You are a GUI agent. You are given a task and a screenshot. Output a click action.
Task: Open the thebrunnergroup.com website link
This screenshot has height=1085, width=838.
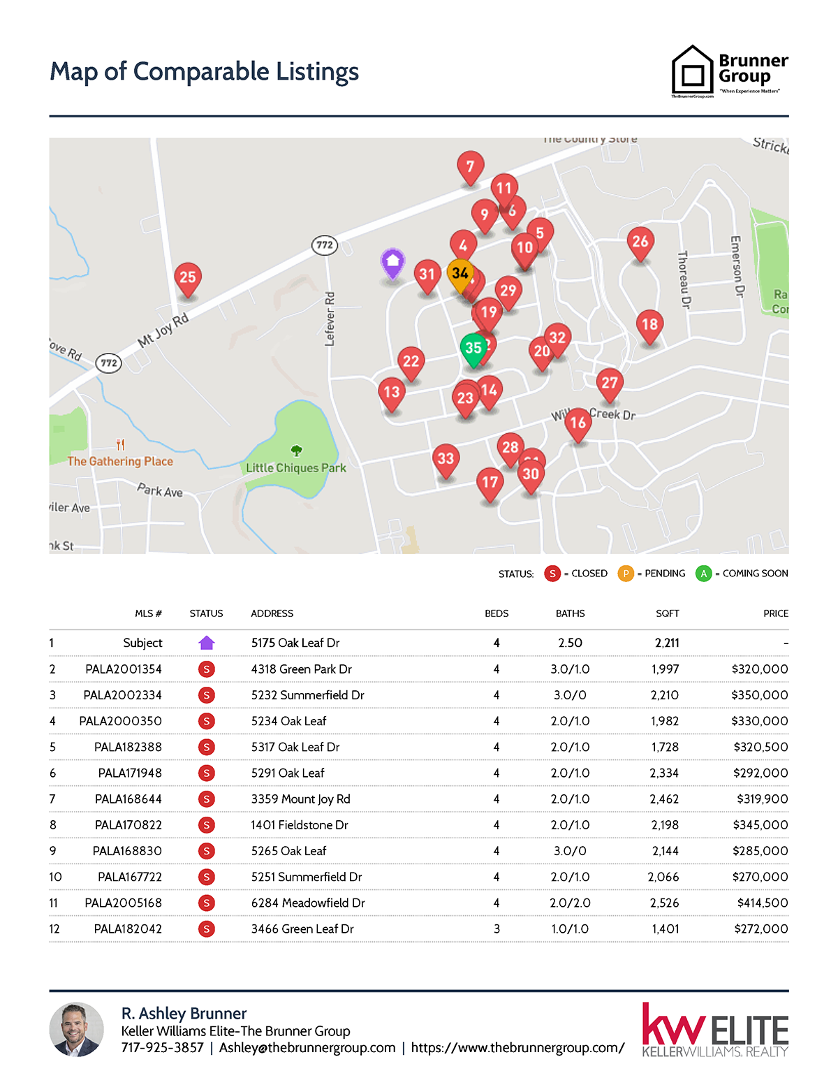pos(517,1048)
